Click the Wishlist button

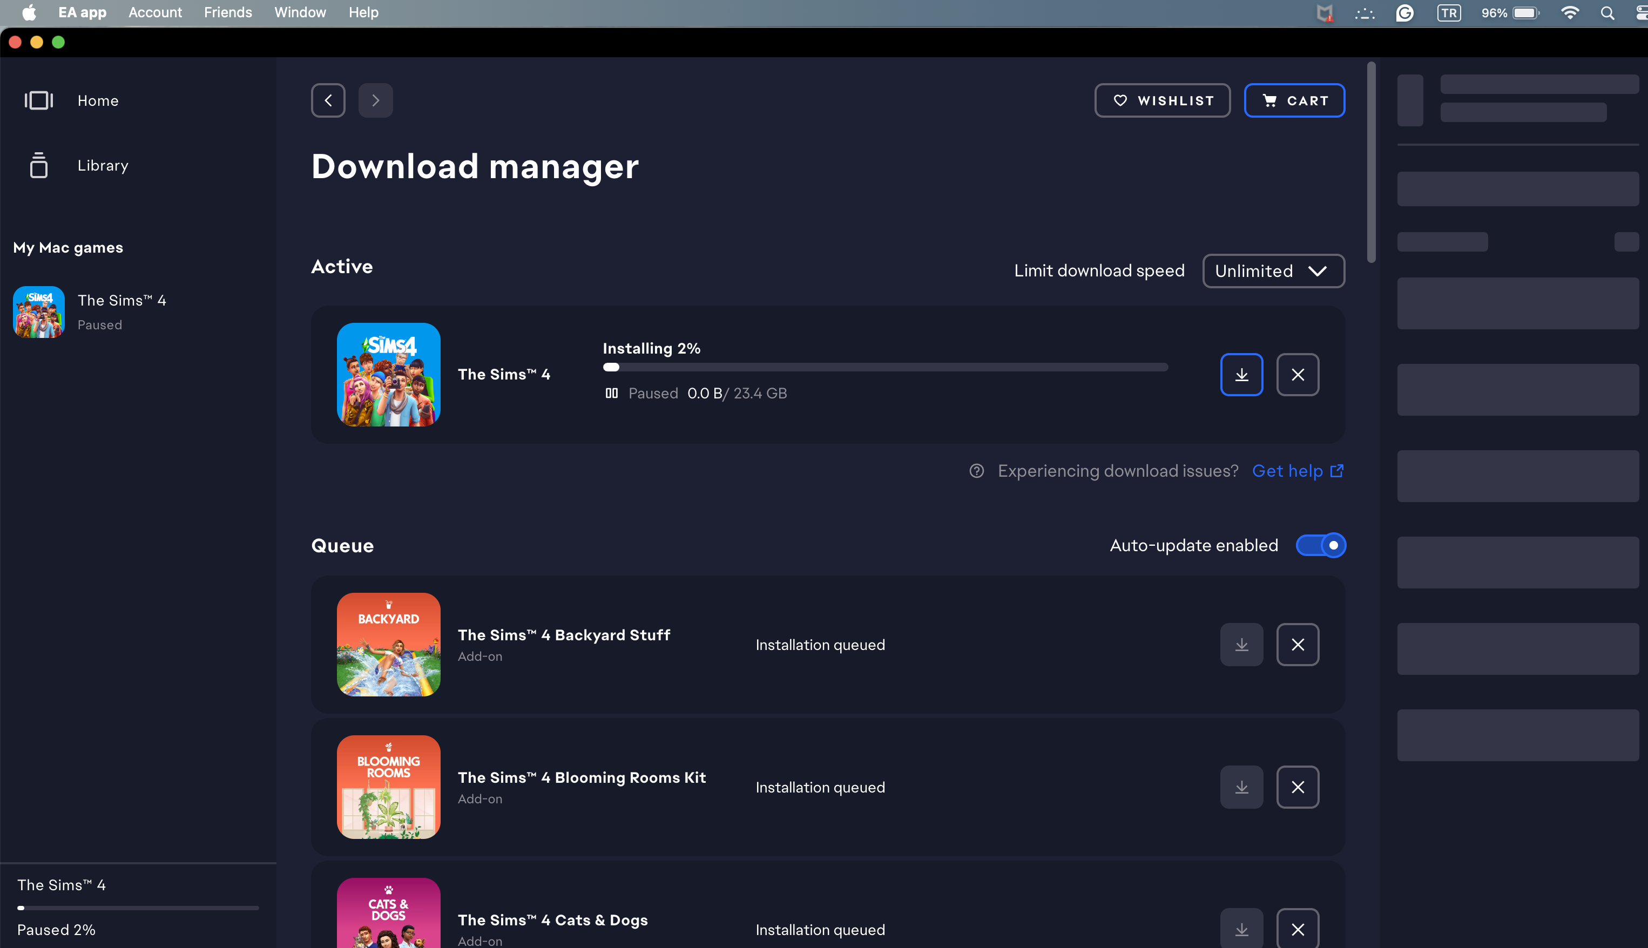1162,100
